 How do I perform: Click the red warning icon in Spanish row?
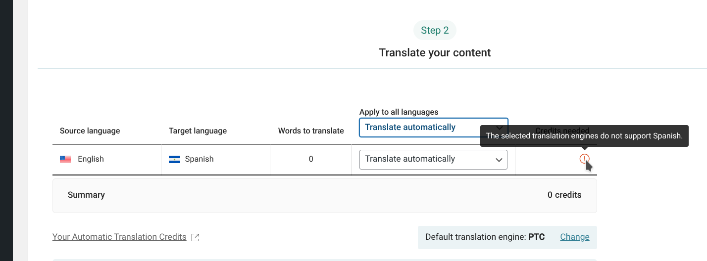[x=584, y=159]
